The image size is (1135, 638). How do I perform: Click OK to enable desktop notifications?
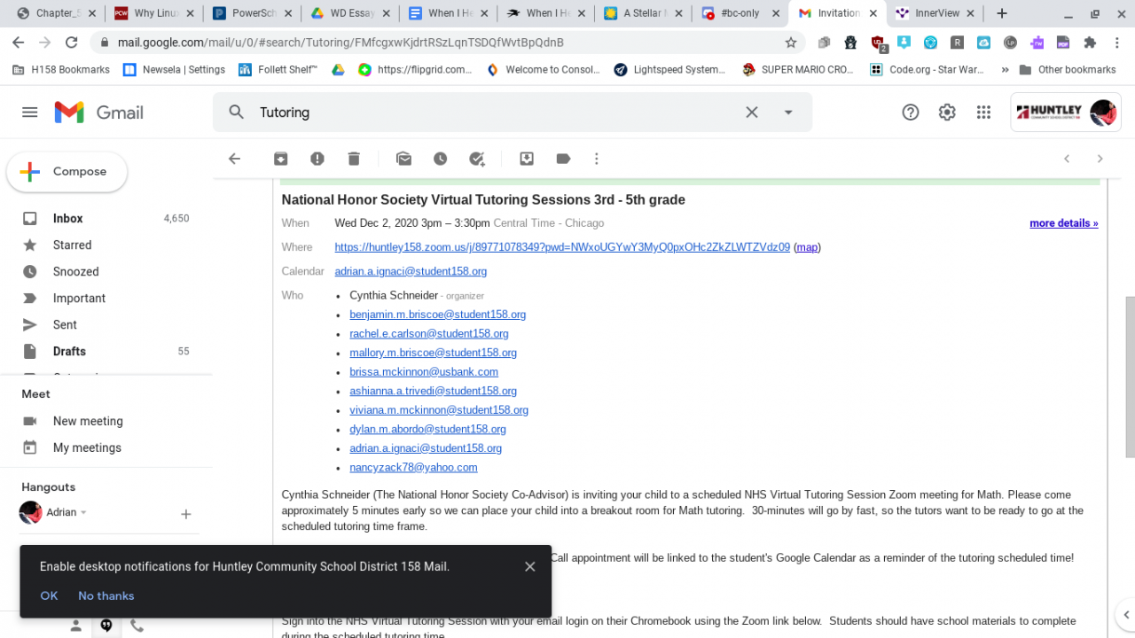click(49, 595)
